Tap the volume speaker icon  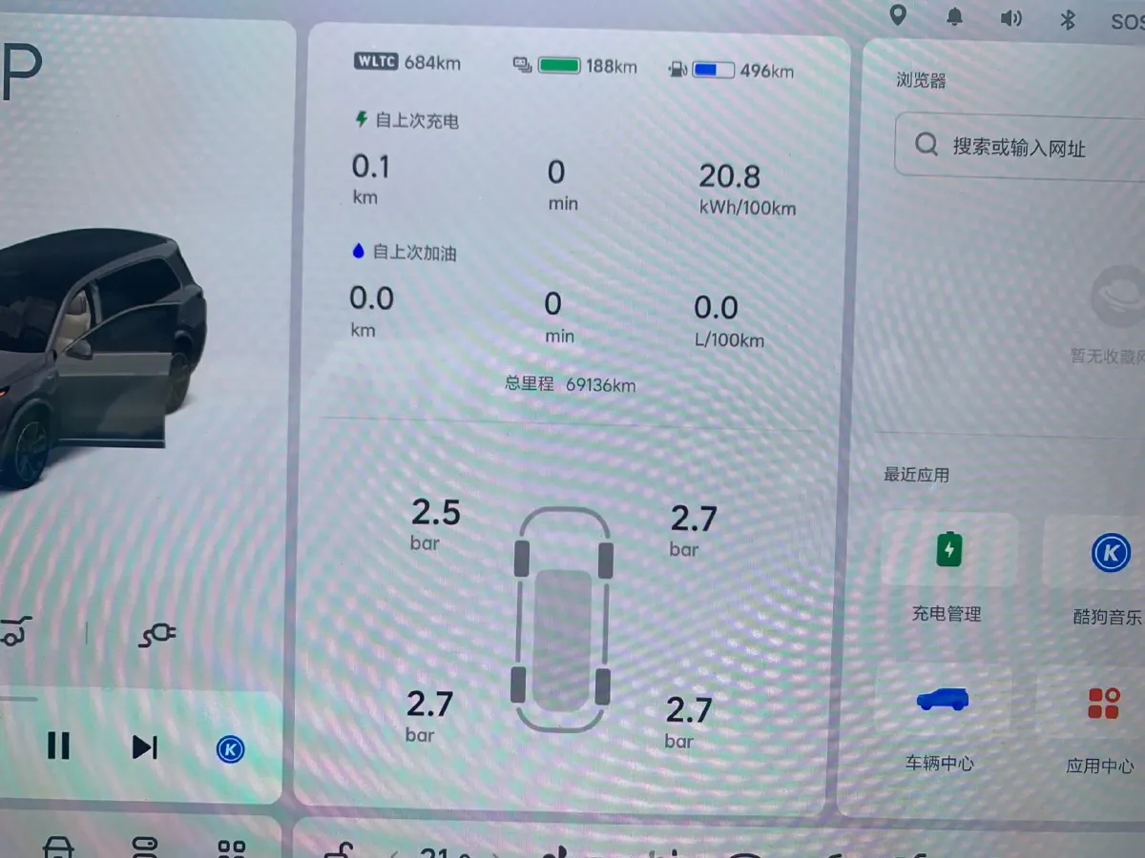click(1012, 18)
